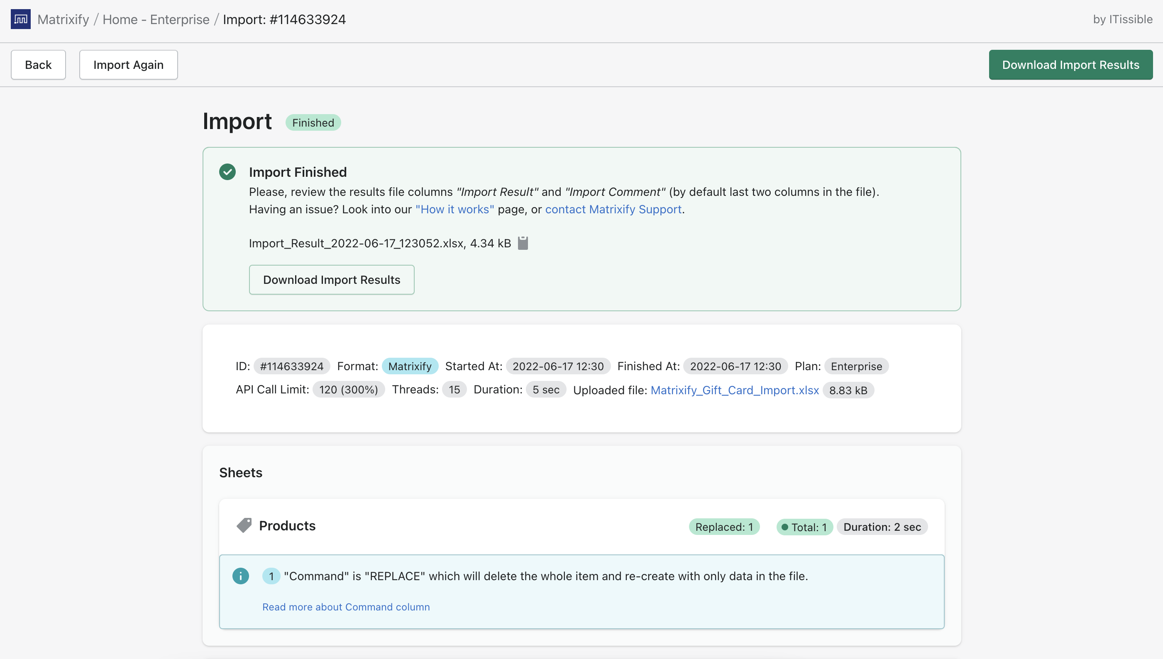Open Home - Enterprise breadcrumb
The height and width of the screenshot is (659, 1163).
tap(156, 20)
